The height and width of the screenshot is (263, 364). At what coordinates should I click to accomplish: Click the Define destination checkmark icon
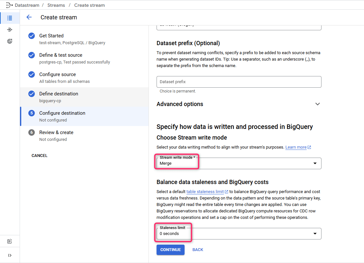pyautogui.click(x=32, y=94)
